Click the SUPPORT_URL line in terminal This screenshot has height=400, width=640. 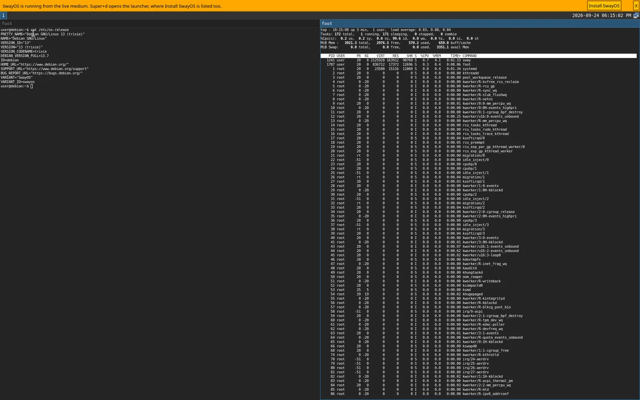click(x=45, y=69)
